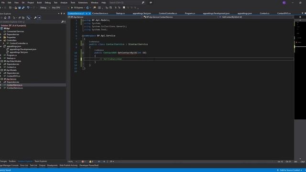306x172 pixels.
Task: Click the bookmark icon in the toolbar
Action: [124, 8]
